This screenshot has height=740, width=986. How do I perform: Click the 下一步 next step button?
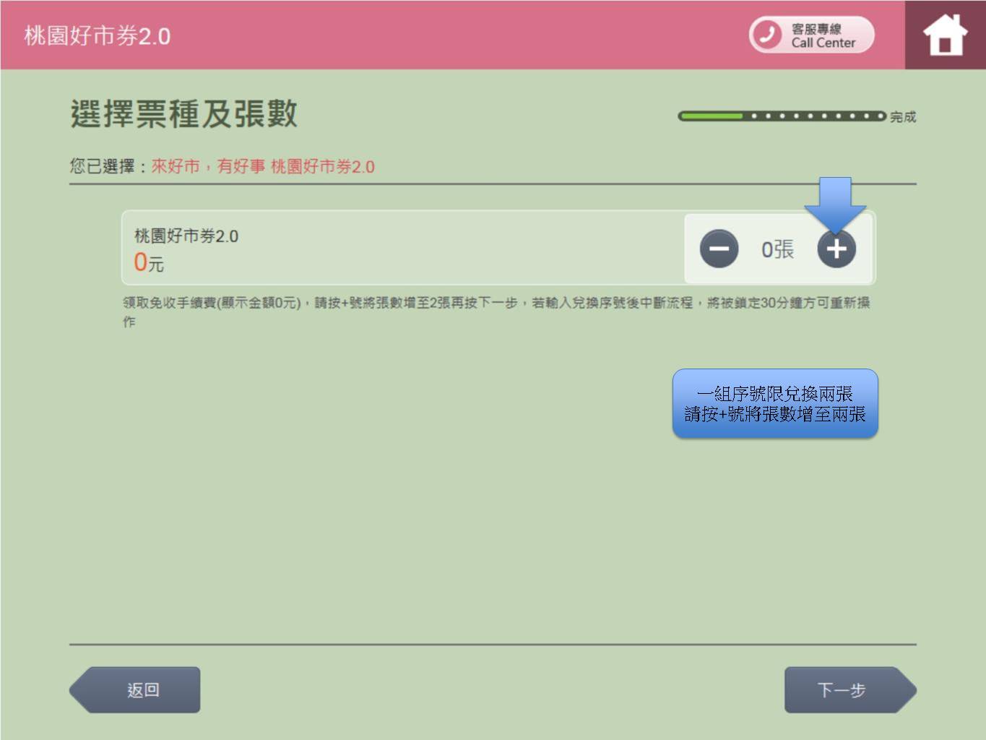[850, 690]
